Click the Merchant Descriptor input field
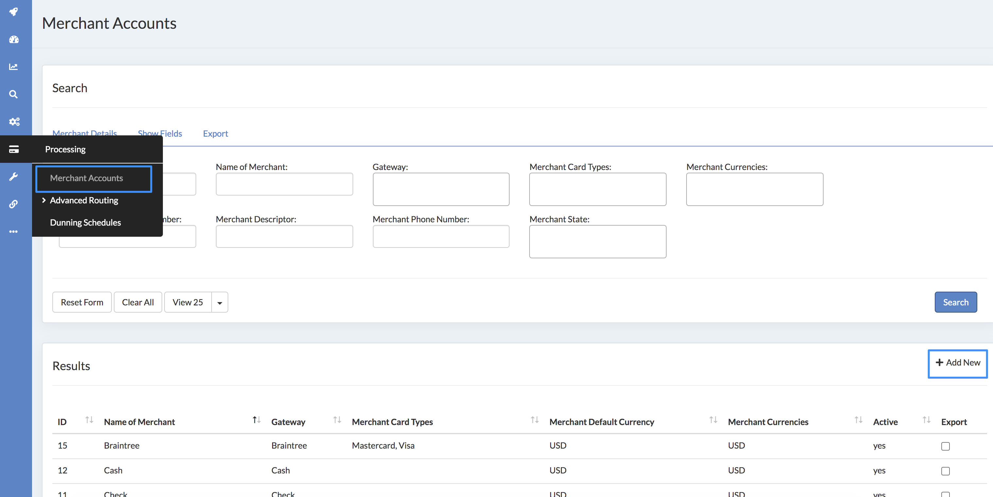The image size is (993, 497). pos(284,236)
